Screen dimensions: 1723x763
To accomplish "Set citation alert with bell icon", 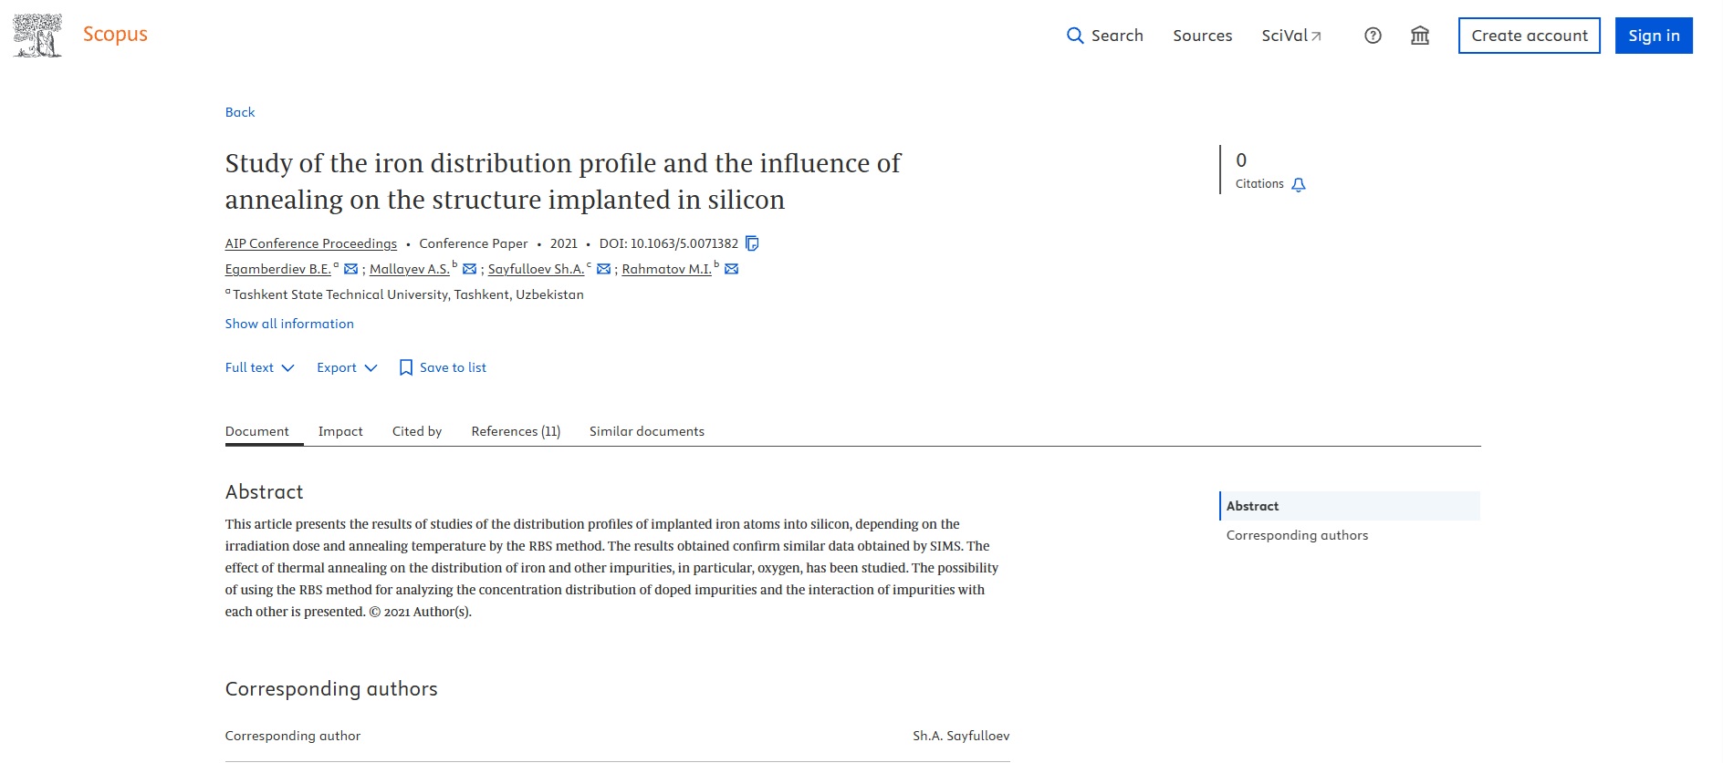I will tap(1299, 184).
